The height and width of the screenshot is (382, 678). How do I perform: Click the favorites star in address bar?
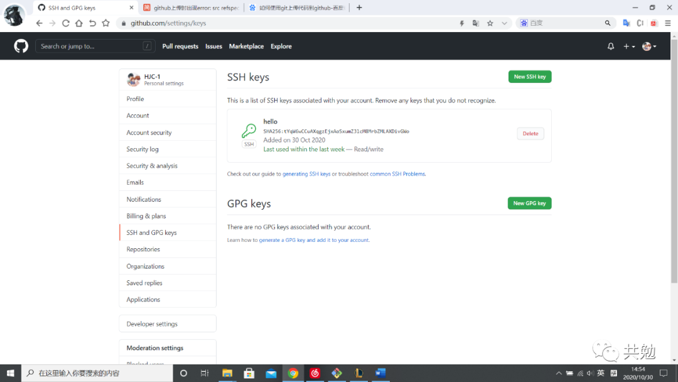coord(490,23)
